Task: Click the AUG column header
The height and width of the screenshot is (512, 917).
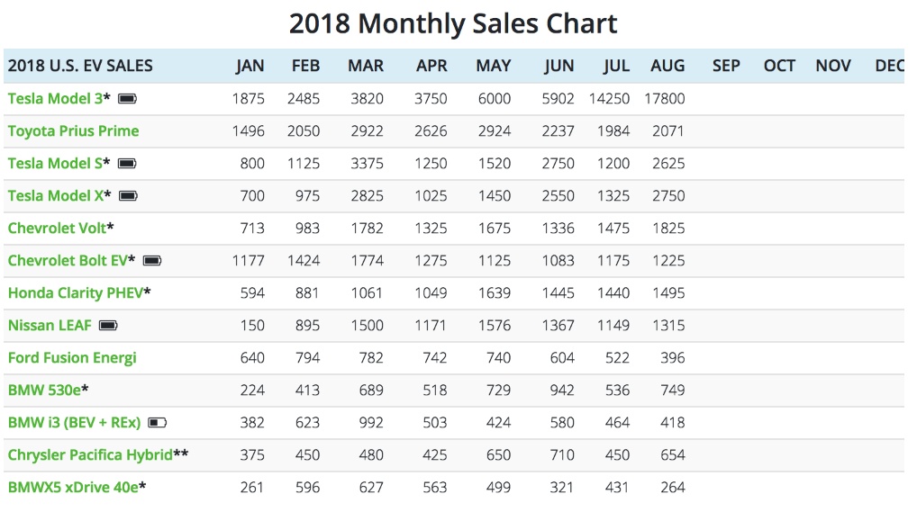Action: (667, 66)
